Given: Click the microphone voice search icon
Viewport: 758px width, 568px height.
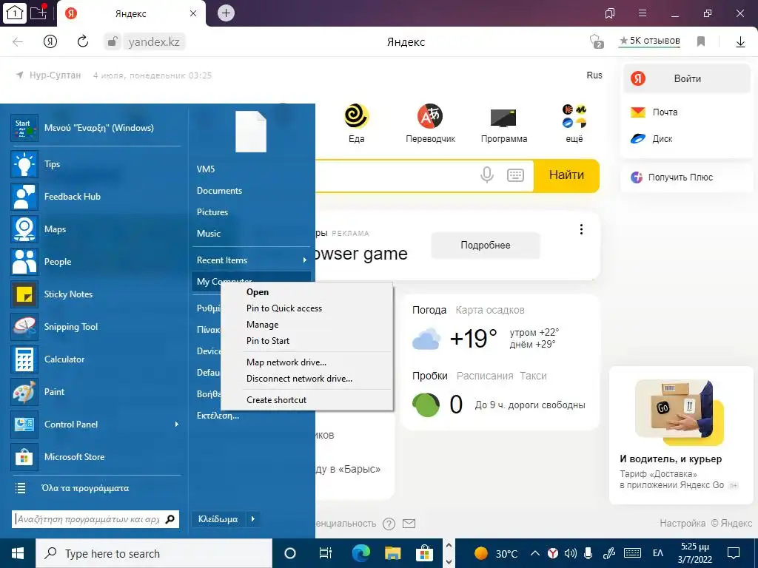Looking at the screenshot, I should pyautogui.click(x=487, y=175).
